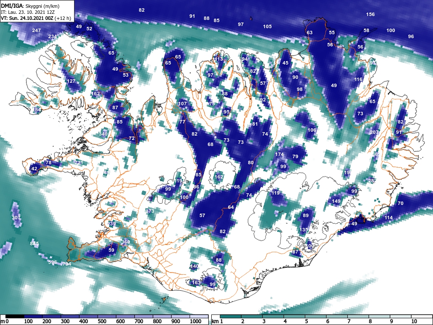
Task: Click the 163 value in the south
Action: [x=196, y=283]
